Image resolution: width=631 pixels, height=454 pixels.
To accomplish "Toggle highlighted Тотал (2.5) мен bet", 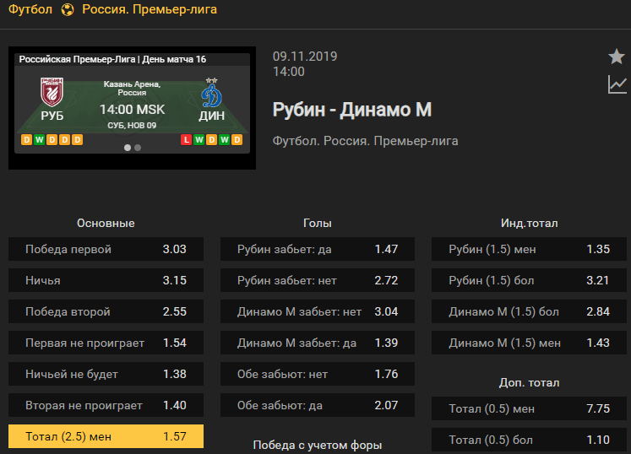I will pyautogui.click(x=106, y=436).
